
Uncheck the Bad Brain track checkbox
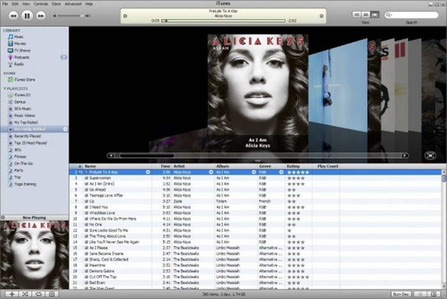(86, 283)
